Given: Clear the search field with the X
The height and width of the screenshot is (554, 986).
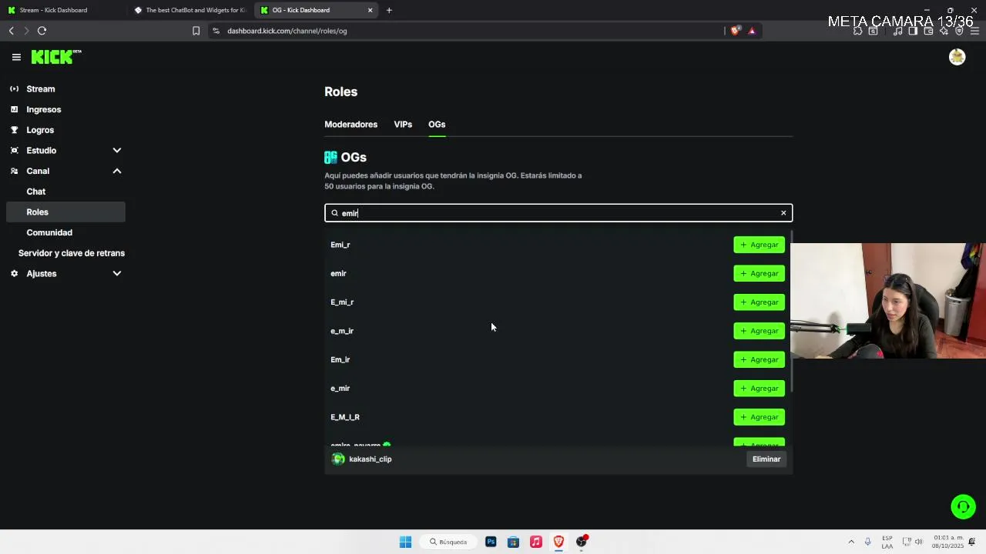Looking at the screenshot, I should 783,213.
